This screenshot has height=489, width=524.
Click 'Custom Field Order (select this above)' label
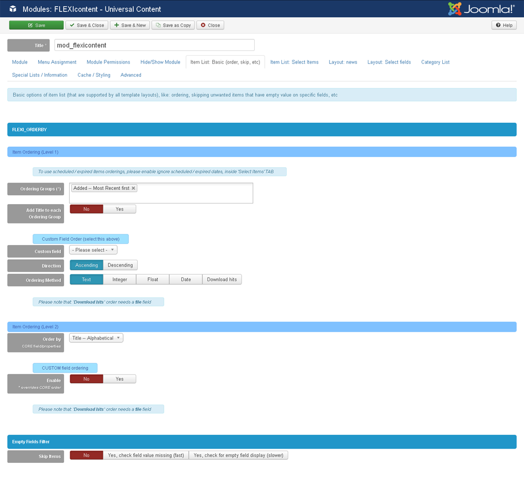[81, 239]
